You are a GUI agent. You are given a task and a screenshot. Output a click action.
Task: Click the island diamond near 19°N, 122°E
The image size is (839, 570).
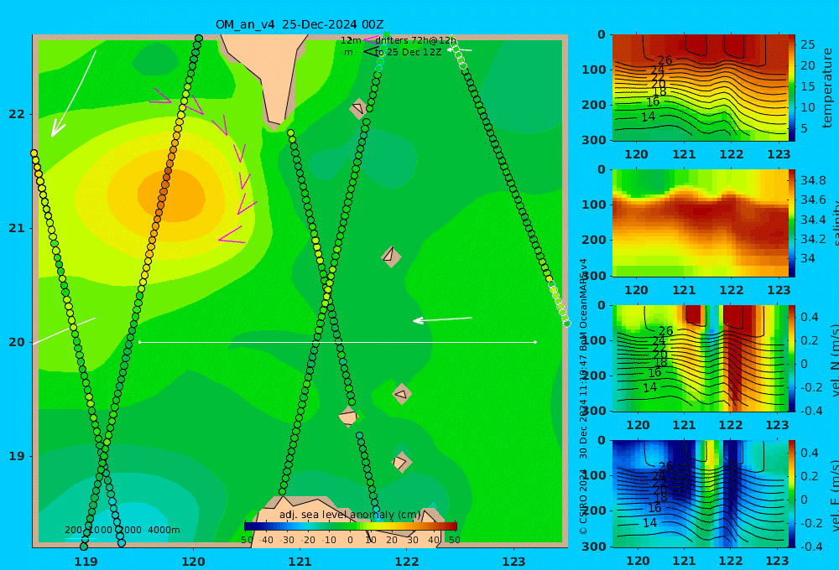tap(401, 462)
